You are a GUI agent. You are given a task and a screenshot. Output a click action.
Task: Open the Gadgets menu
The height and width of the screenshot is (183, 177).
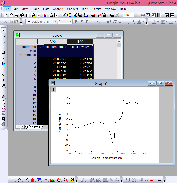click(x=72, y=9)
